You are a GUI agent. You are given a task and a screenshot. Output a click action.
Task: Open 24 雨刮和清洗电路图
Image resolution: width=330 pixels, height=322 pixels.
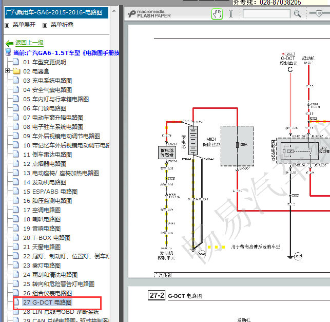(50, 275)
